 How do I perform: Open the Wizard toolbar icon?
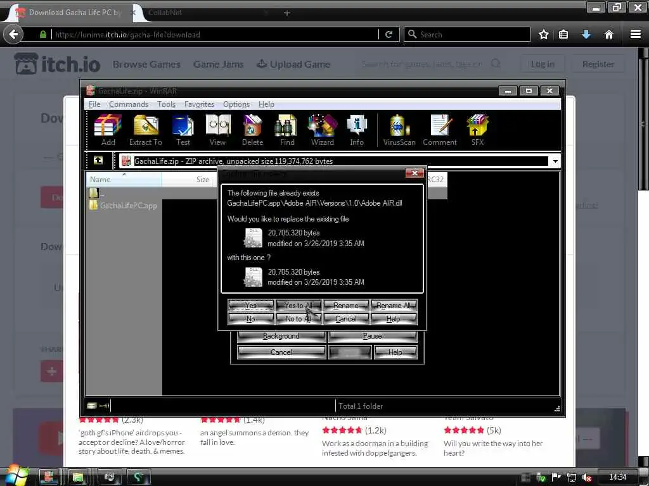pyautogui.click(x=323, y=130)
